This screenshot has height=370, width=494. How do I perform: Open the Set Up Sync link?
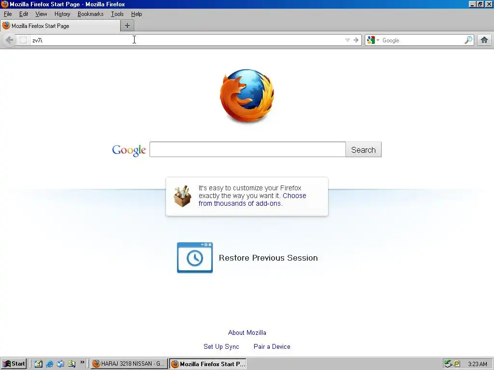(x=221, y=346)
